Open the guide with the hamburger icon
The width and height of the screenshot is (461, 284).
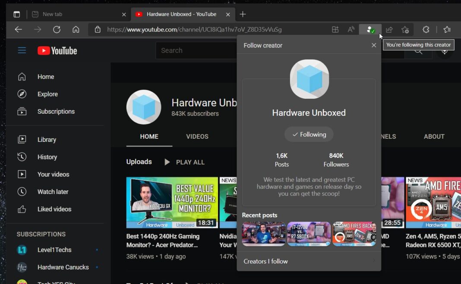click(x=22, y=50)
